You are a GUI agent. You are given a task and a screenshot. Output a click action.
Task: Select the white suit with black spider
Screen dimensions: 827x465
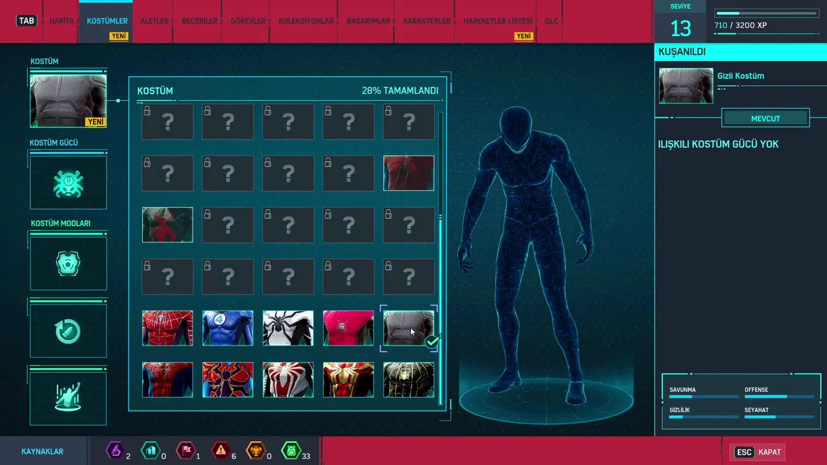point(288,328)
